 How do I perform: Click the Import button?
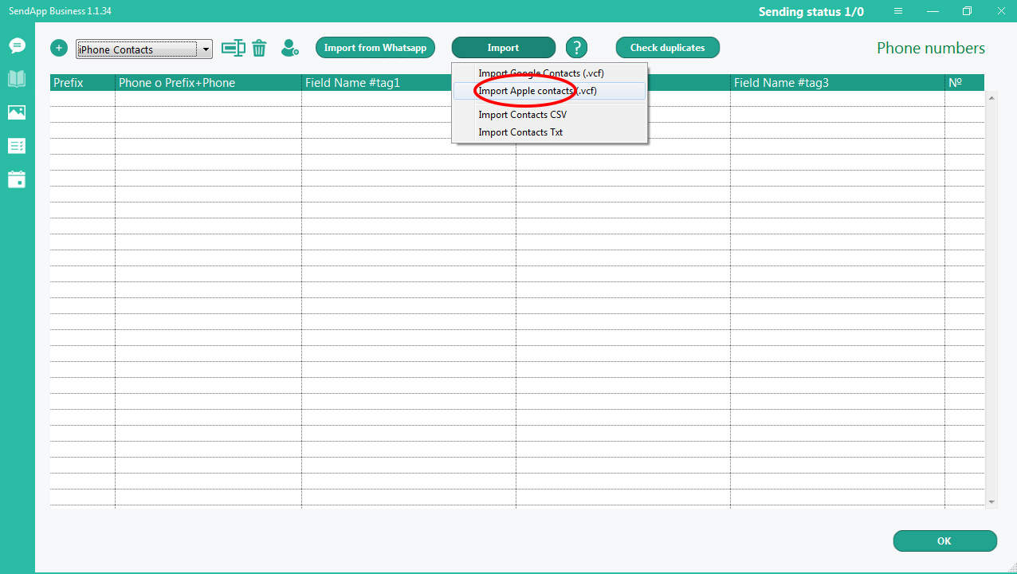[x=504, y=48]
